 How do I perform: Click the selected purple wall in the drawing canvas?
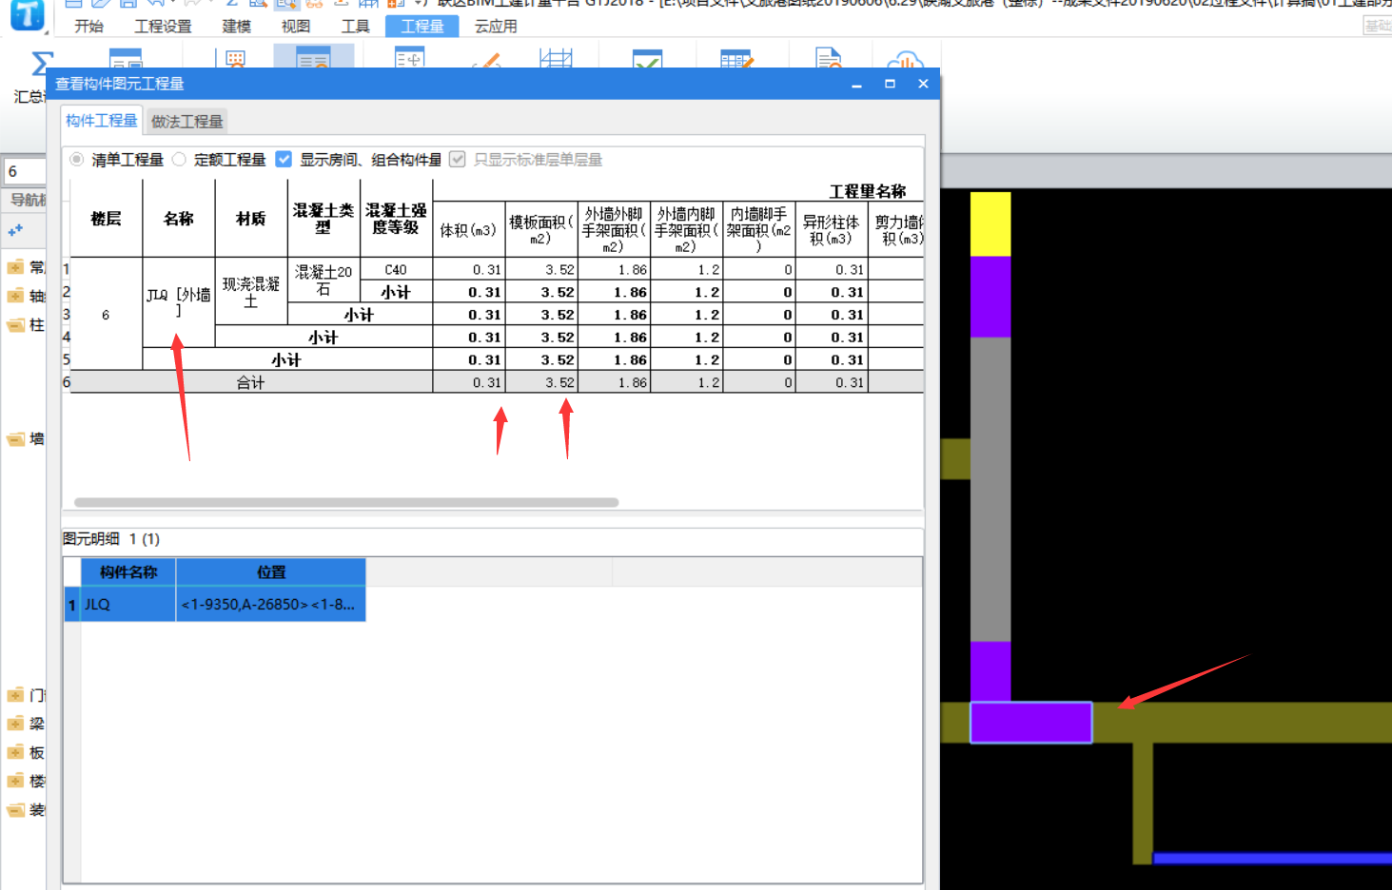coord(1030,723)
